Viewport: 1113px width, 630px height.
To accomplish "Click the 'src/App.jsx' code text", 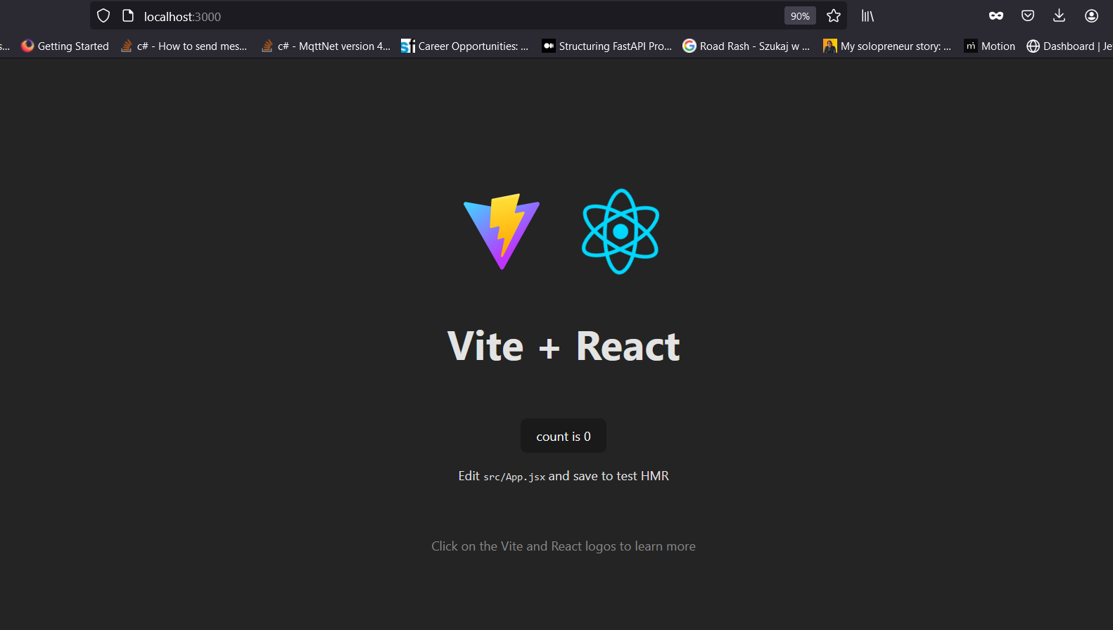I will coord(514,477).
